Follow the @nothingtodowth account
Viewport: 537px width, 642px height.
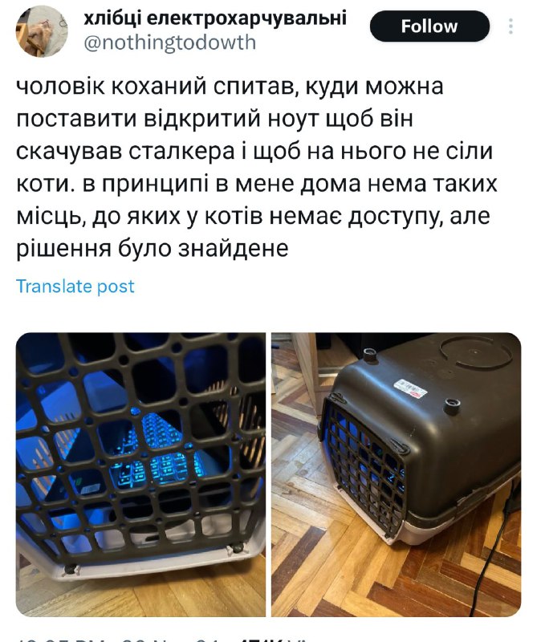429,26
